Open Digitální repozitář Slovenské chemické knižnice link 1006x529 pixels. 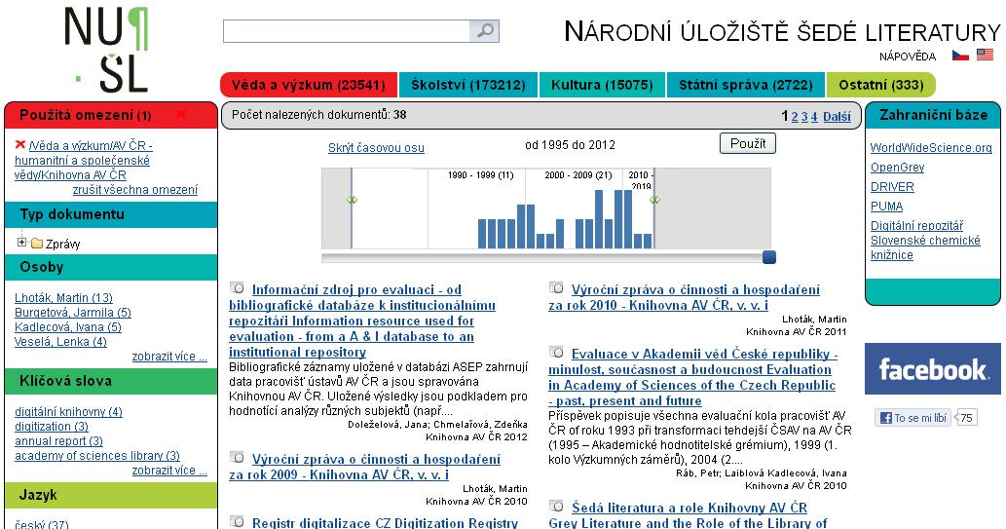pyautogui.click(x=925, y=240)
